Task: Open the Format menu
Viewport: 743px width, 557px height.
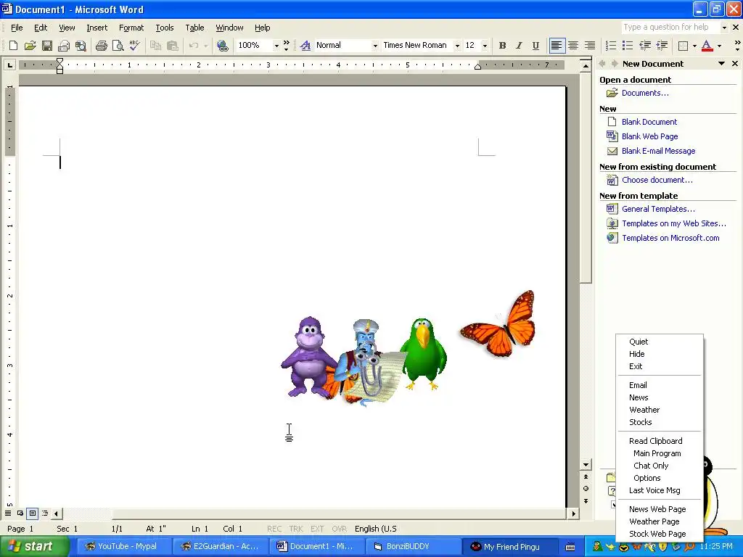Action: (131, 28)
